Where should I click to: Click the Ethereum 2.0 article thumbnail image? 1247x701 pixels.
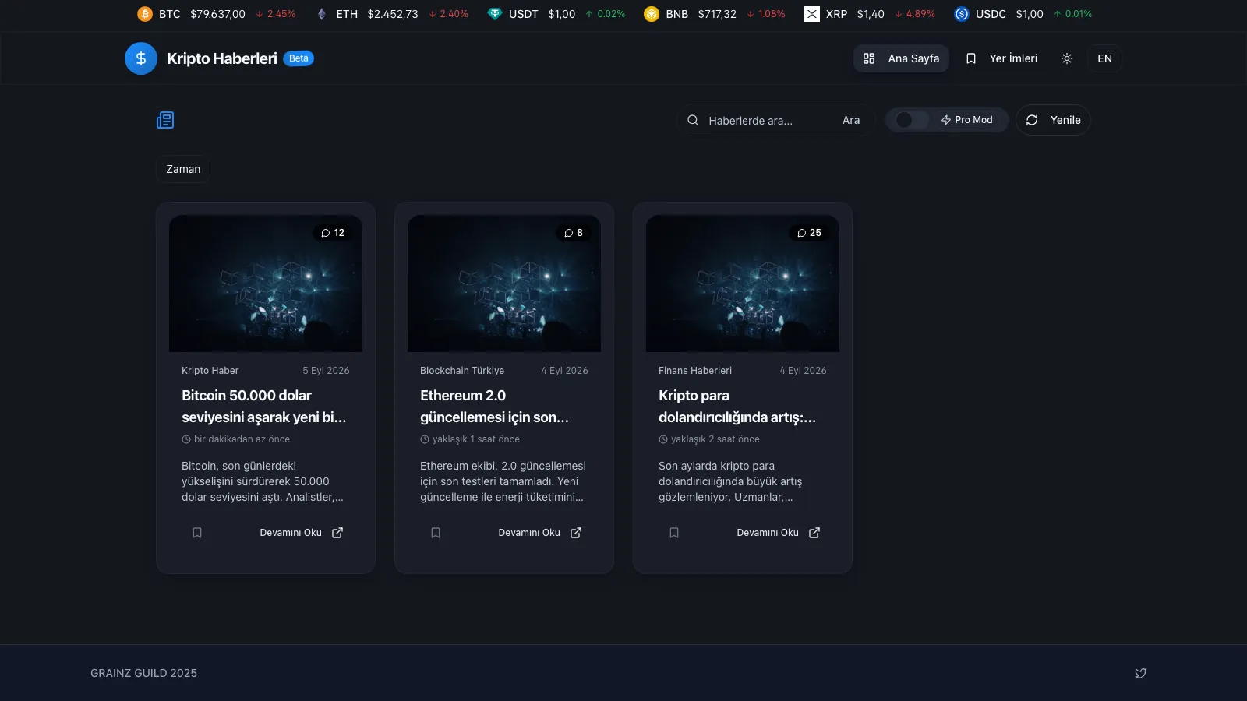(x=504, y=284)
